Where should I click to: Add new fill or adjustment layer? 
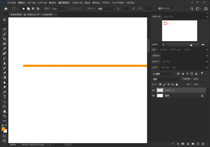[188, 144]
